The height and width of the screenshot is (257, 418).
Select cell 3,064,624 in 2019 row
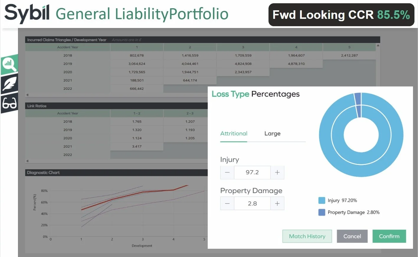pos(137,64)
